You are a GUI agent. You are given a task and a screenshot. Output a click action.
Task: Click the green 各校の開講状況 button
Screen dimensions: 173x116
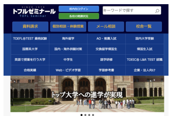[x=79, y=16]
